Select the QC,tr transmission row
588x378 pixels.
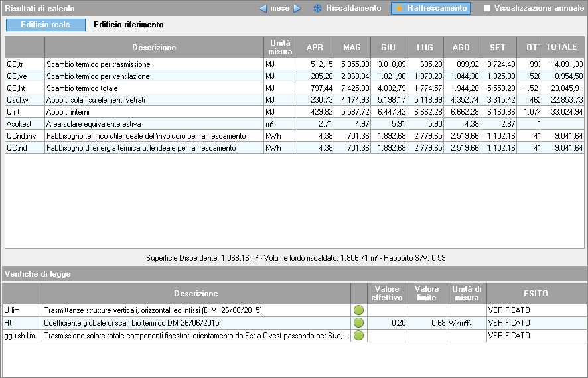pos(154,64)
